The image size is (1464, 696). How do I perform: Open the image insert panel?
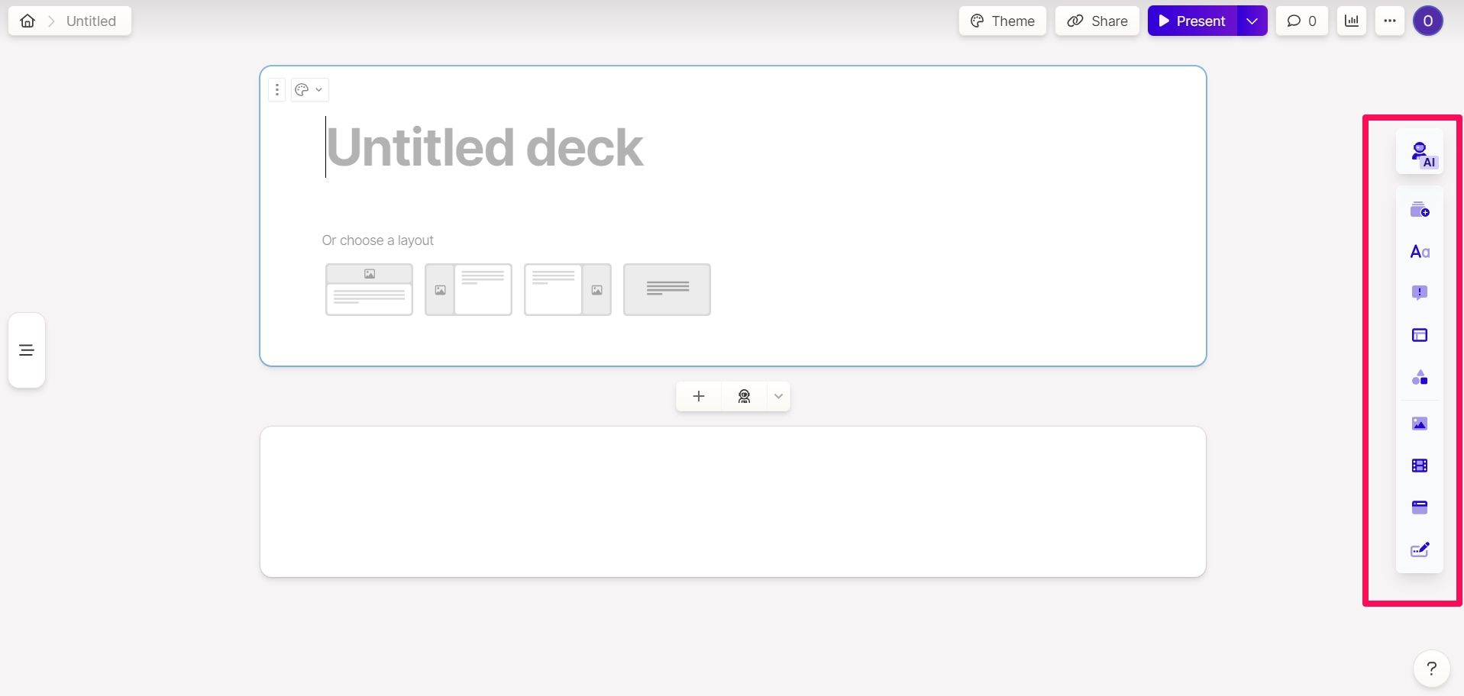1419,424
